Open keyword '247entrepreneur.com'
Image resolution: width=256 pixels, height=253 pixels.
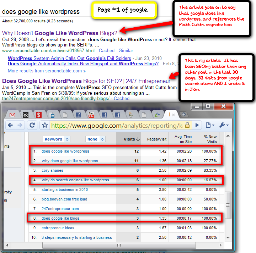click(x=60, y=209)
